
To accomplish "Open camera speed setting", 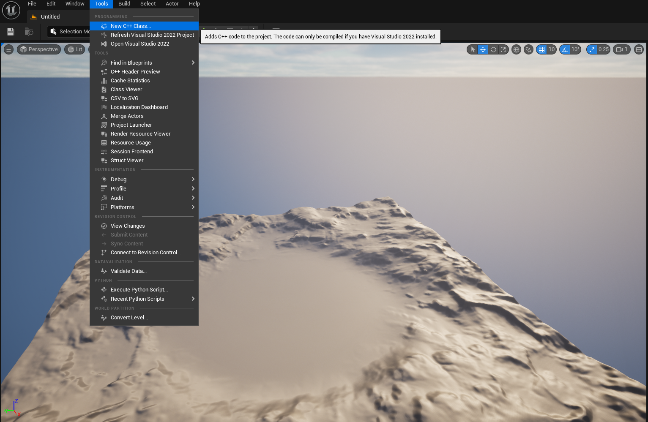I will click(622, 49).
